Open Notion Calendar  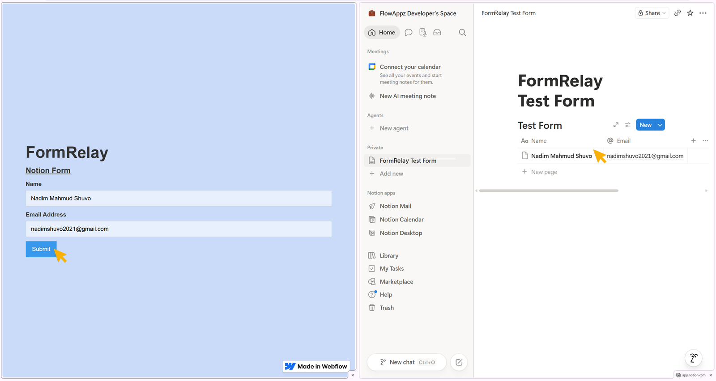(x=401, y=220)
